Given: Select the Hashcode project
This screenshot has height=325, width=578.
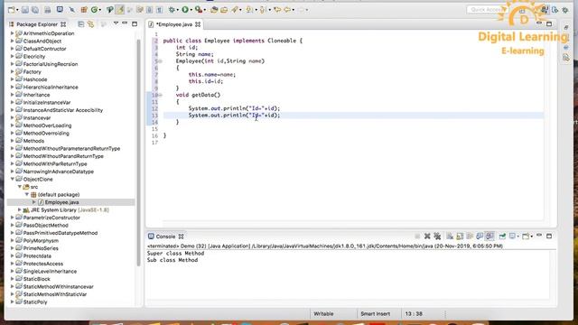Looking at the screenshot, I should pyautogui.click(x=35, y=79).
